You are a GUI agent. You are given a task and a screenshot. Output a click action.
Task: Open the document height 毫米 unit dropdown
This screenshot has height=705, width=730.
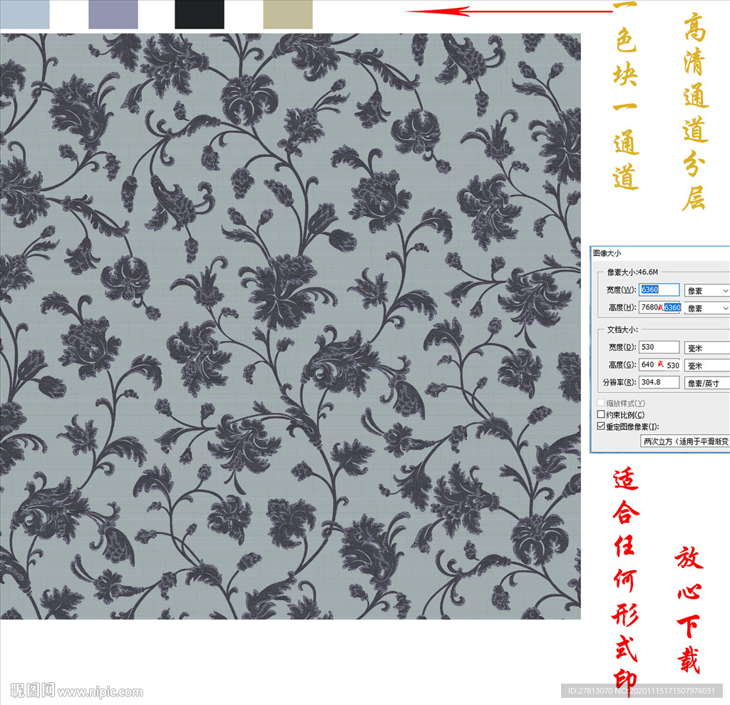[707, 366]
